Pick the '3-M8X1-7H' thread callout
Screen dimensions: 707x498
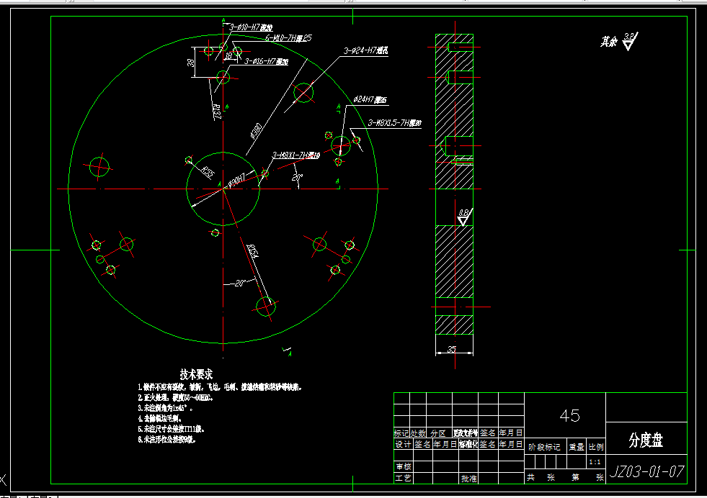click(295, 155)
